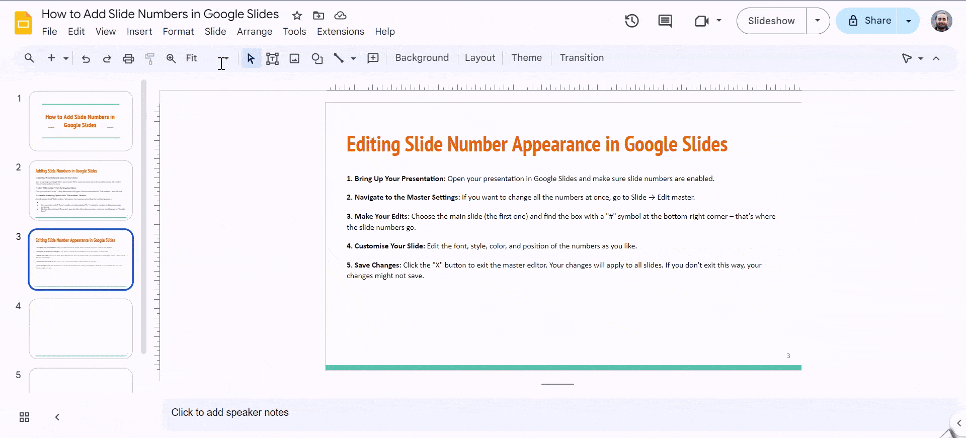Click the print icon
This screenshot has width=966, height=438.
(128, 58)
